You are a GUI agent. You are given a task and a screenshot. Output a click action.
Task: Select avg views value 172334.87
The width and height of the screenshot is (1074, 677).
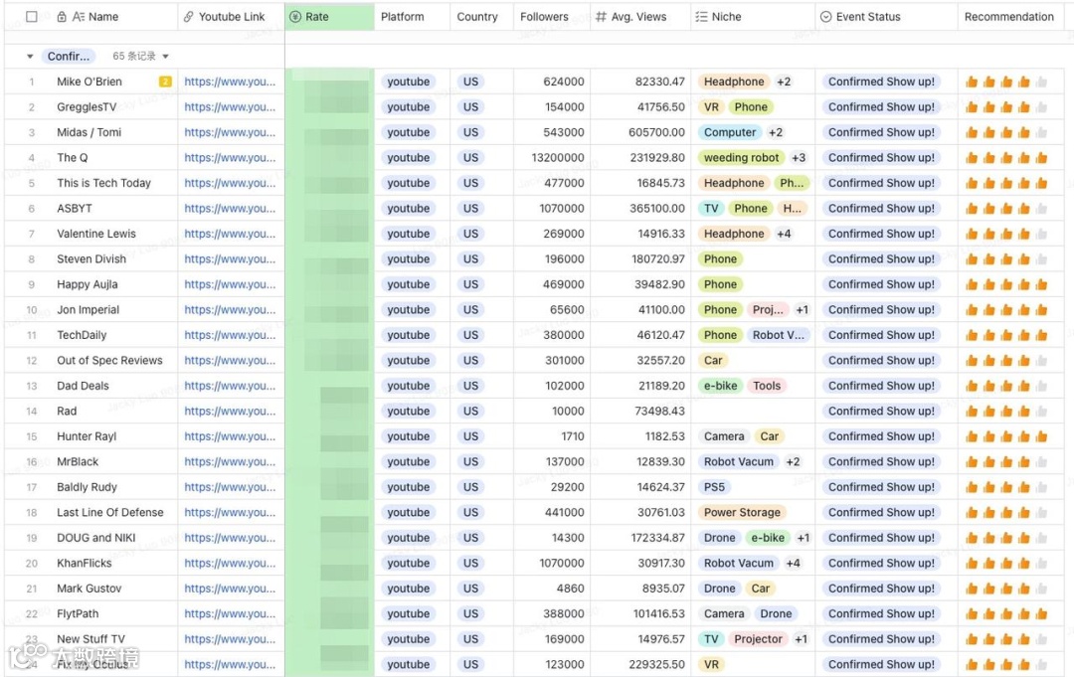coord(657,538)
